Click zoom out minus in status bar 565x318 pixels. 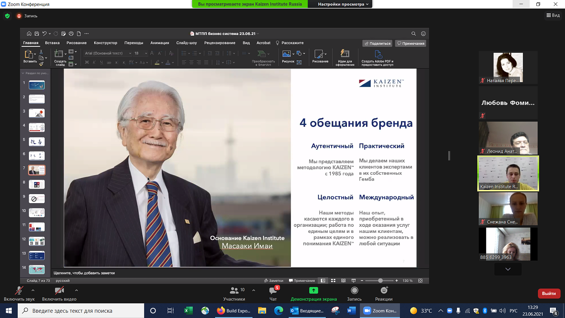362,281
